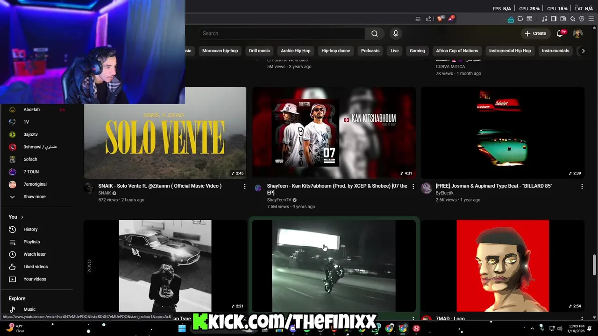Open the ShayfeenTV channel name link

279,200
